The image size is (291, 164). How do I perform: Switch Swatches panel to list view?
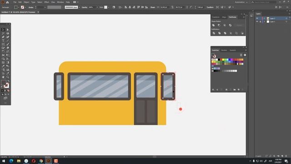pyautogui.click(x=241, y=55)
